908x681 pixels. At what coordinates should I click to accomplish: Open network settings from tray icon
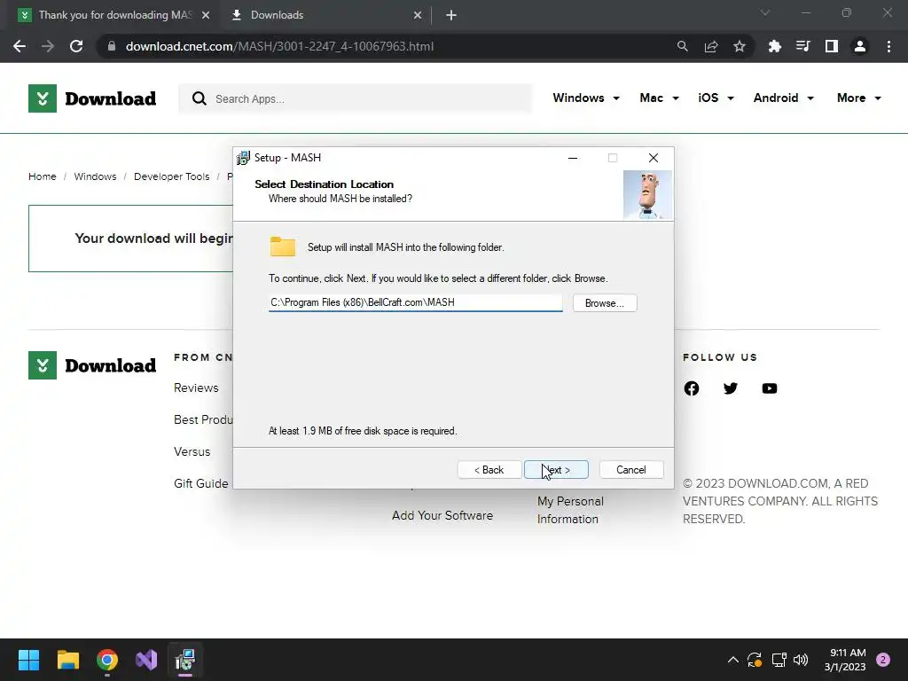coord(779,660)
